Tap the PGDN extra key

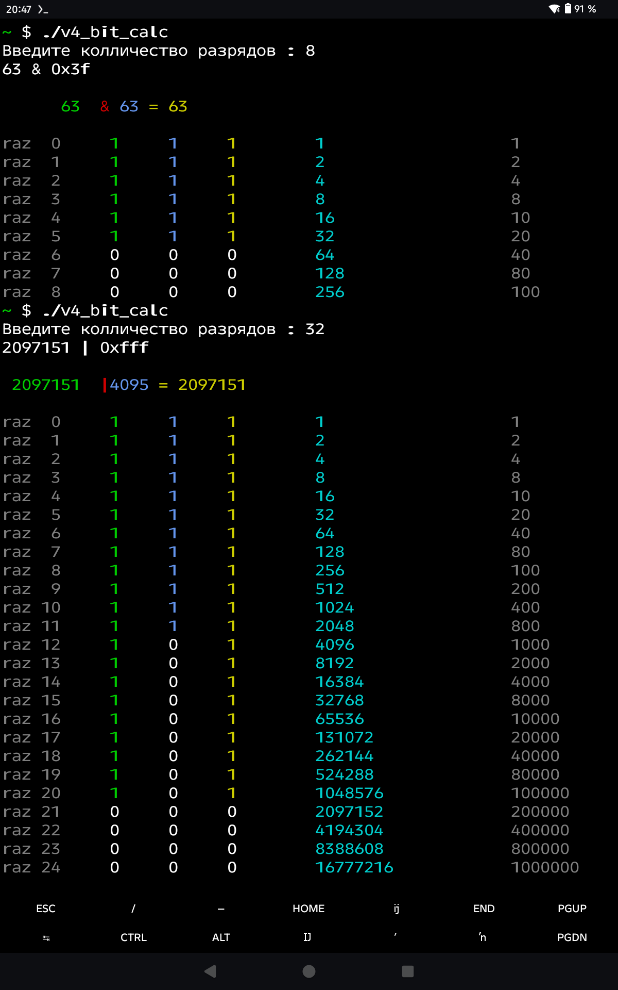(x=572, y=937)
